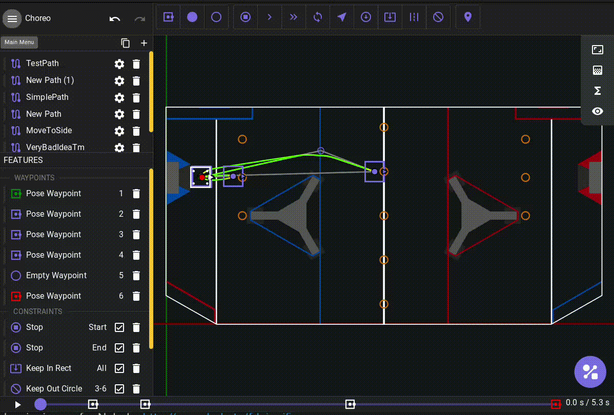The image size is (614, 415).
Task: Generate the path with round purple button
Action: pyautogui.click(x=590, y=372)
